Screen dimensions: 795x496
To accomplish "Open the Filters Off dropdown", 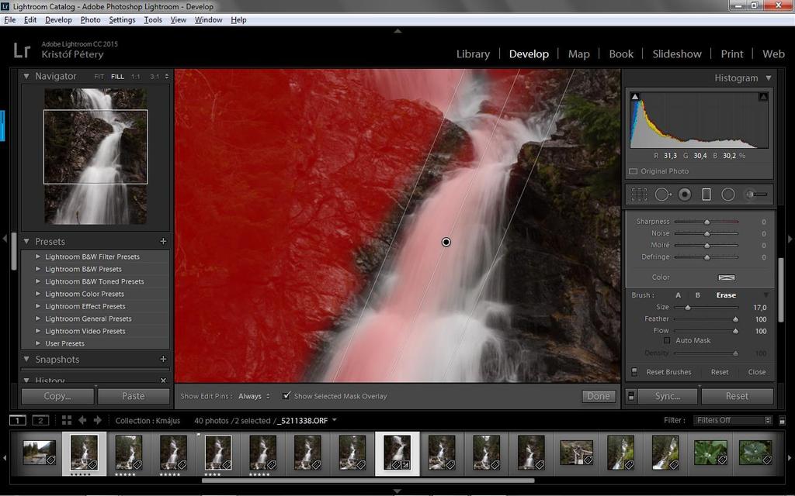I will (x=733, y=420).
